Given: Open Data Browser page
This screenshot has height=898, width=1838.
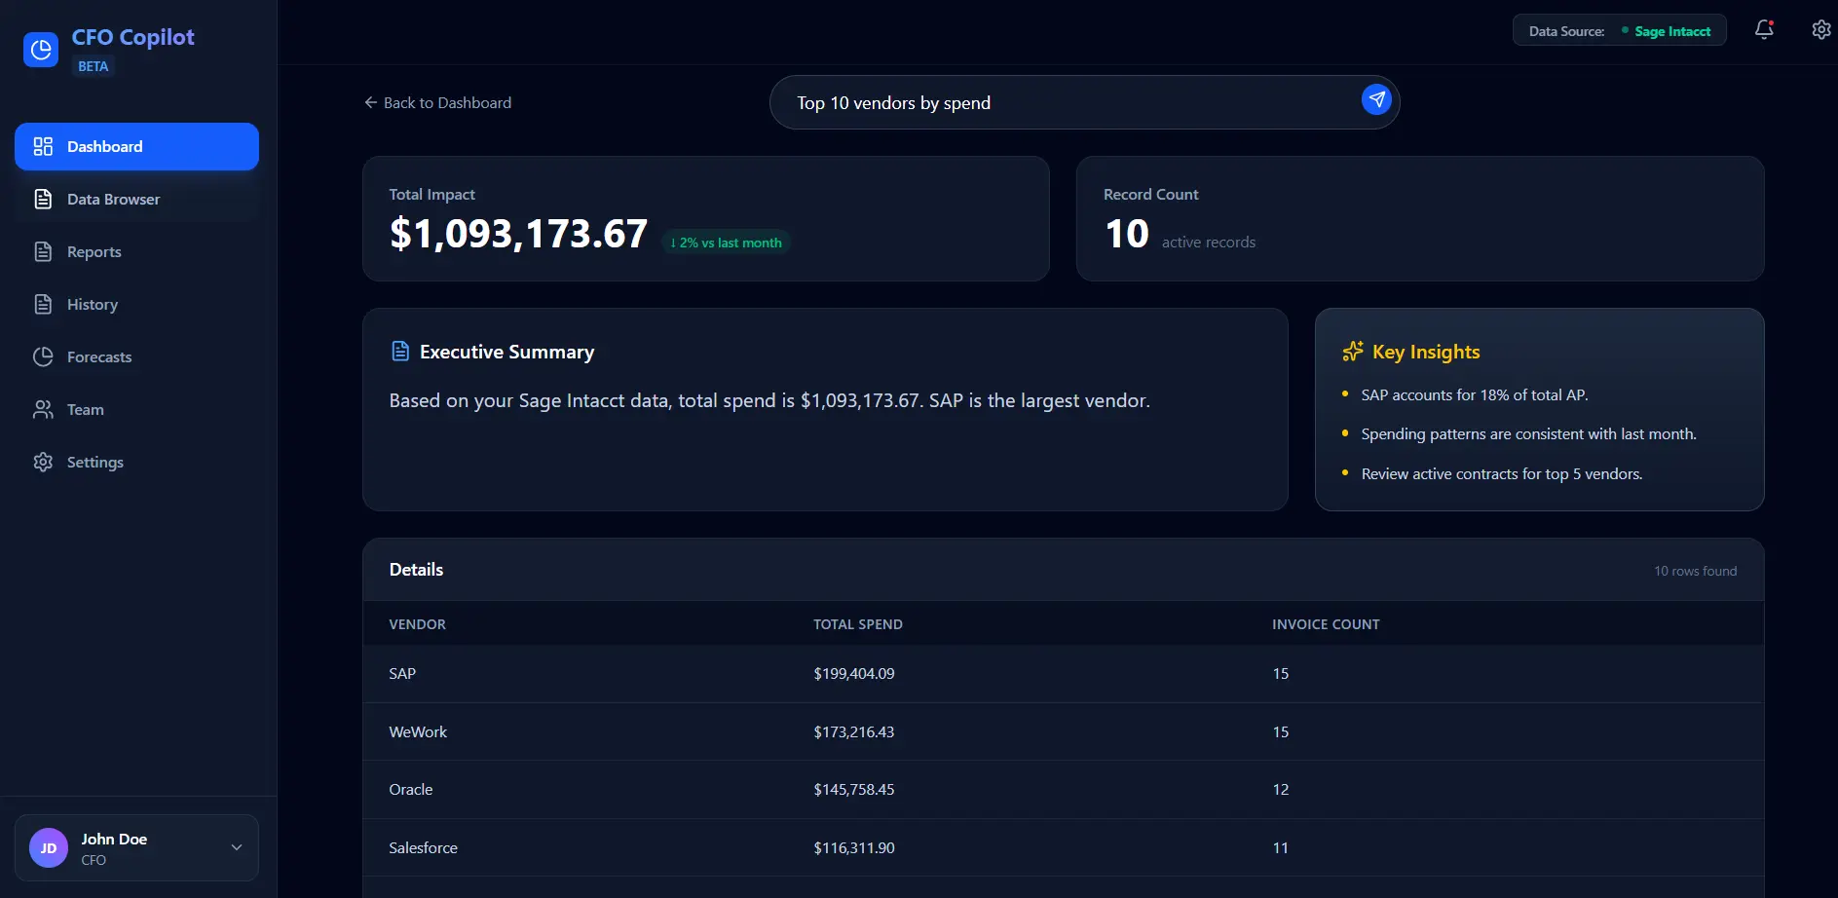Looking at the screenshot, I should [113, 200].
